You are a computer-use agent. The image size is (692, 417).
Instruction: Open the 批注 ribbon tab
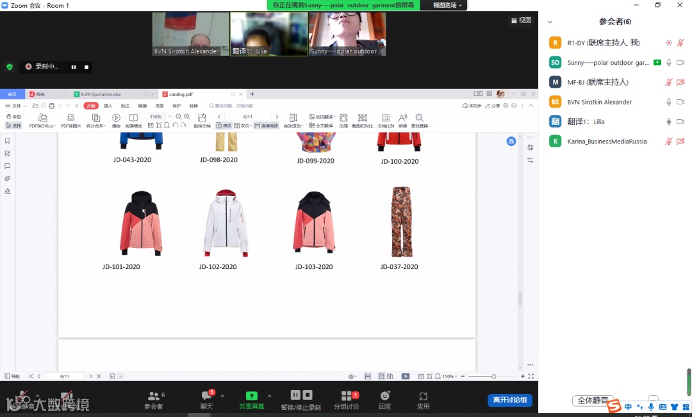point(126,106)
